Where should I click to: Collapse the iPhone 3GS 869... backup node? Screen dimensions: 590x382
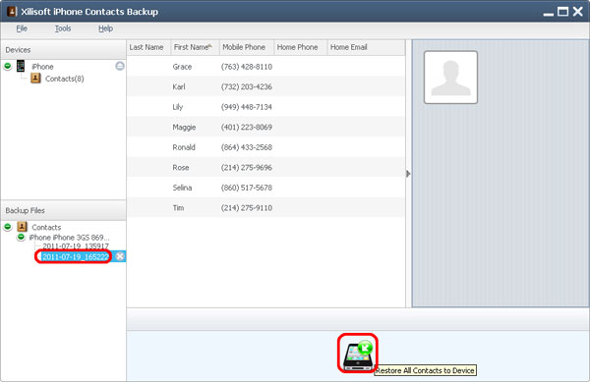pyautogui.click(x=21, y=237)
